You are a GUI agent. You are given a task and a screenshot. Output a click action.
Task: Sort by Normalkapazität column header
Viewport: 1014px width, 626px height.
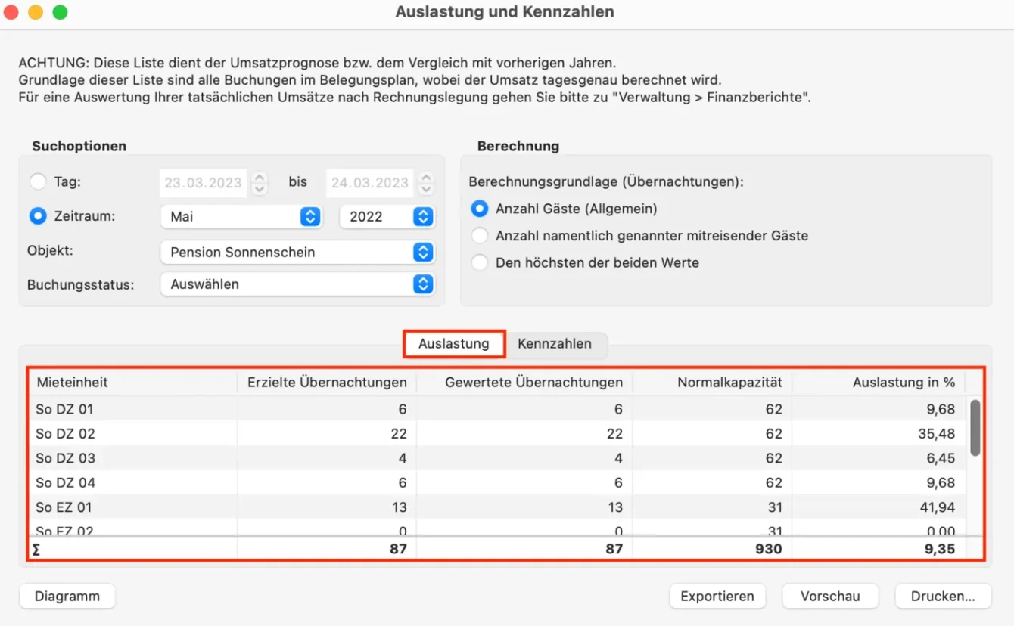712,383
